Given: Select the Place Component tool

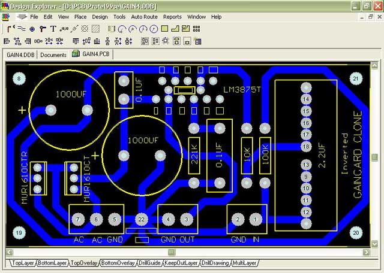Looking at the screenshot, I should tap(112, 29).
